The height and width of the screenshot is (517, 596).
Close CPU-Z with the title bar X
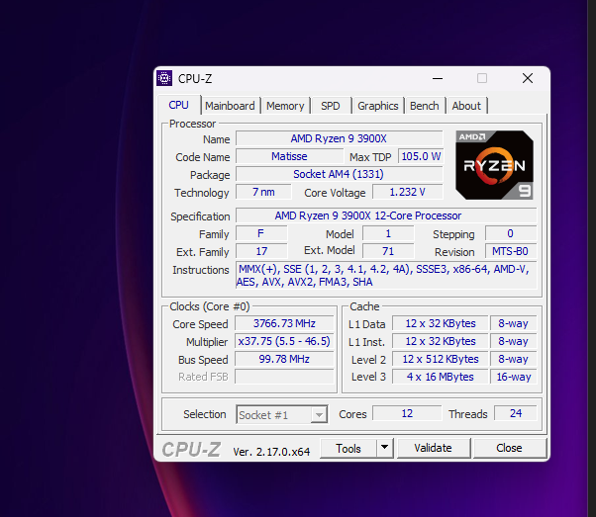528,78
